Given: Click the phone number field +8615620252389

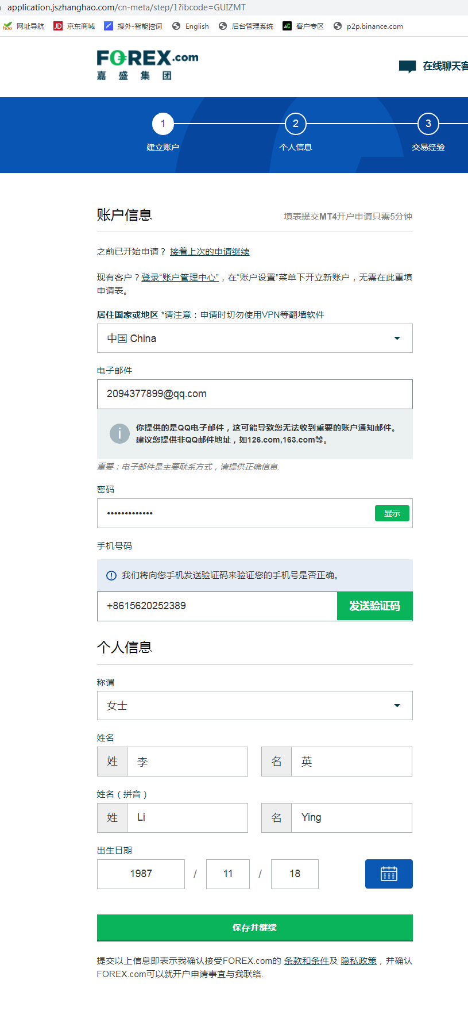Looking at the screenshot, I should click(217, 606).
